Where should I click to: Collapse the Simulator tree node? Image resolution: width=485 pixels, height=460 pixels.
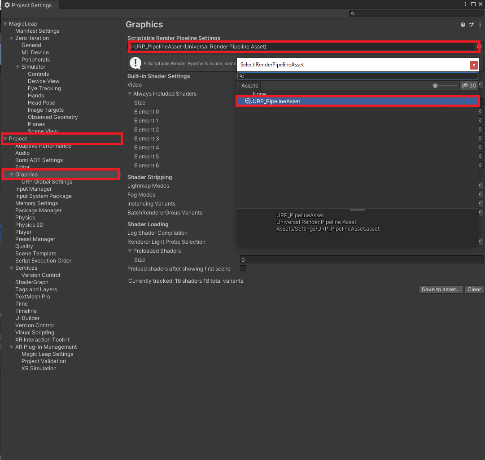17,67
